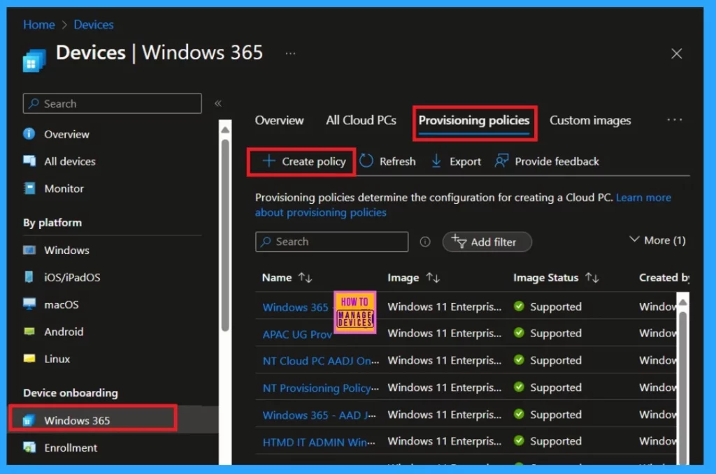Click the Created by column header
Screen dimensions: 716x474
(664, 278)
